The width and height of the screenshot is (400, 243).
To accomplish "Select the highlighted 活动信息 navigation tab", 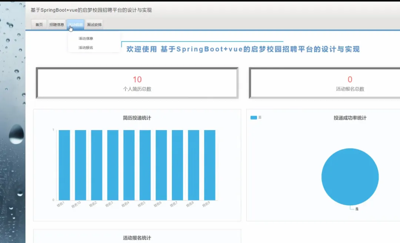I will 76,25.
